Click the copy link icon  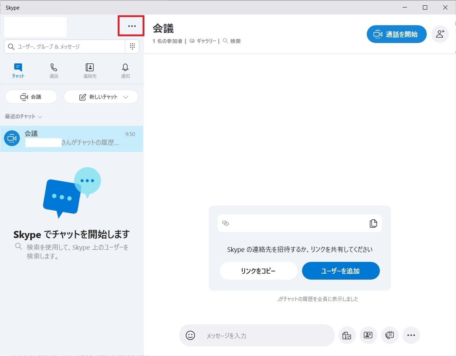[x=373, y=224]
